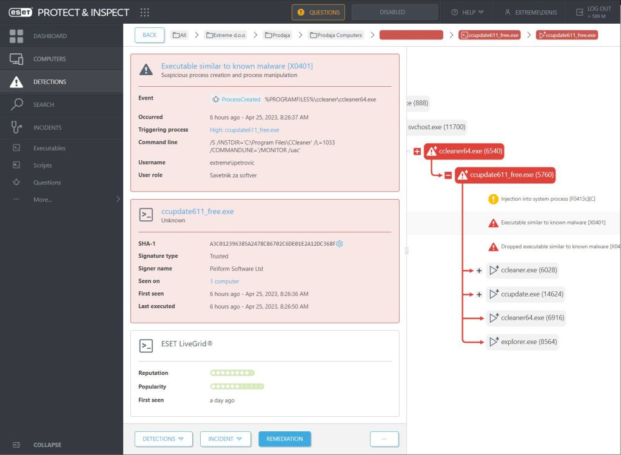
Task: Open the apps grid menu icon
Action: pos(144,12)
